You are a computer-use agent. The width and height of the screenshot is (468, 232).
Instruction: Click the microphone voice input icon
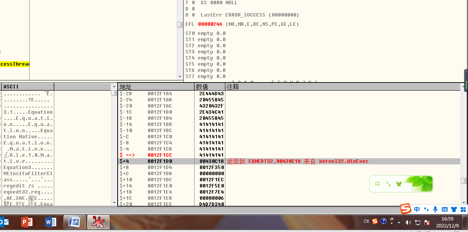(x=435, y=209)
